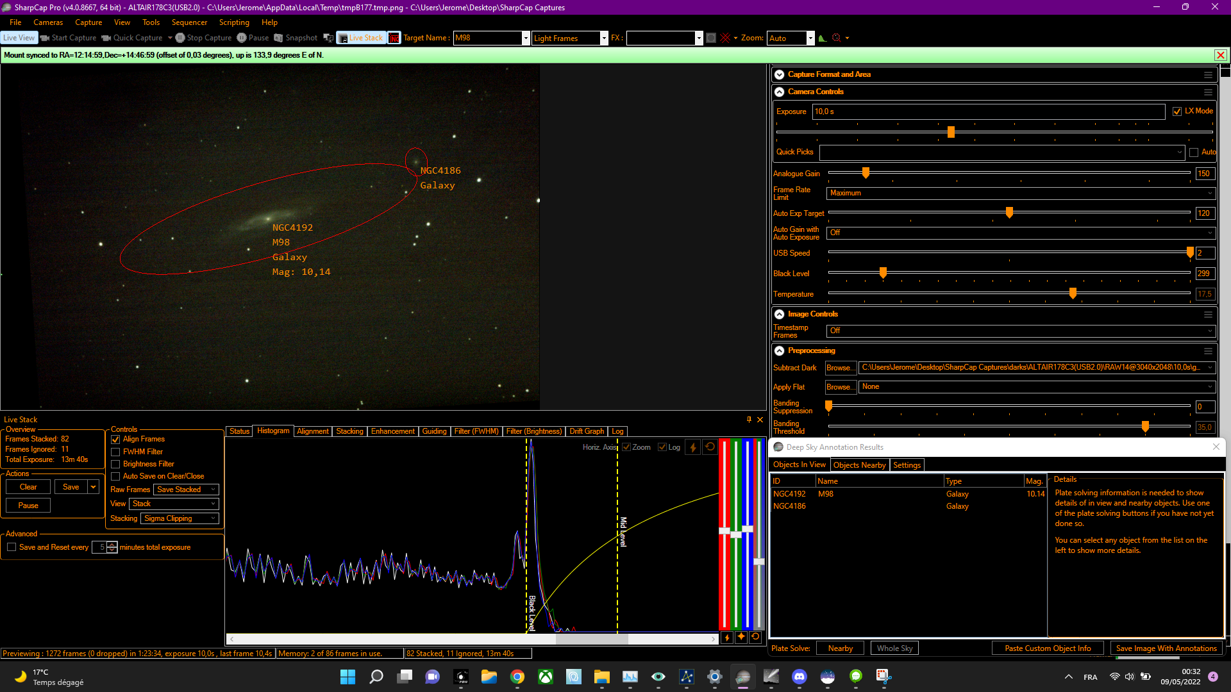
Task: Click the star-shaped color balance button
Action: (x=741, y=637)
